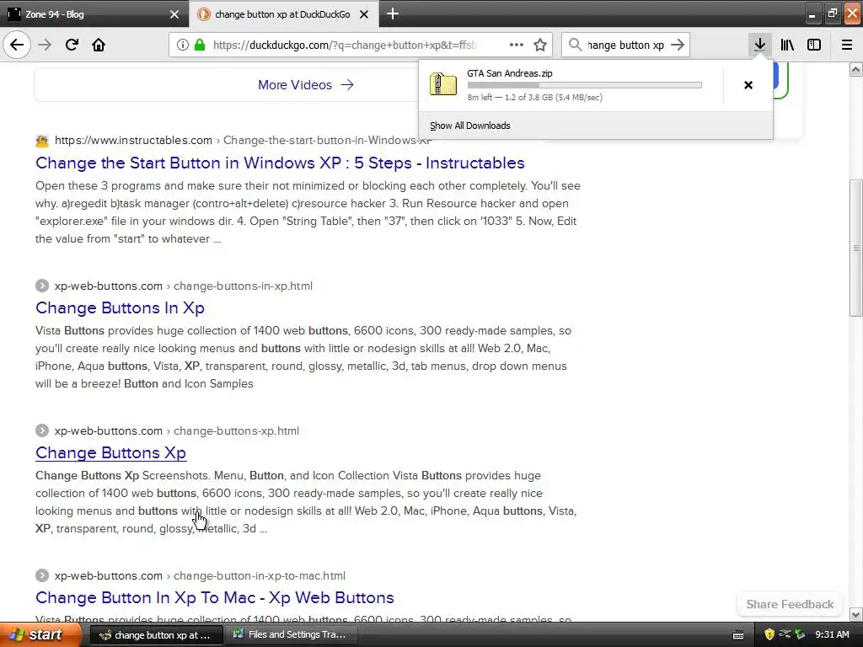Show All Downloads
863x647 pixels.
[x=470, y=126]
